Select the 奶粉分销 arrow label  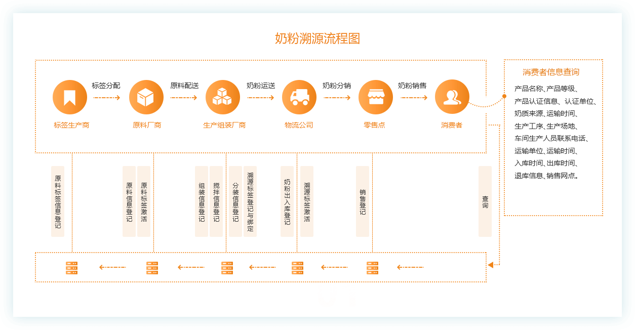[337, 86]
